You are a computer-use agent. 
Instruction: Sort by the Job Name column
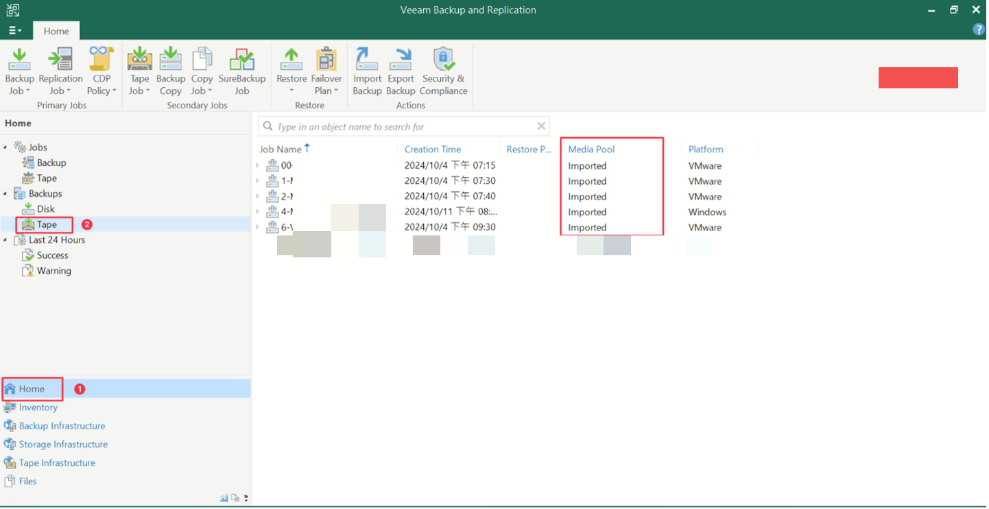[x=281, y=149]
